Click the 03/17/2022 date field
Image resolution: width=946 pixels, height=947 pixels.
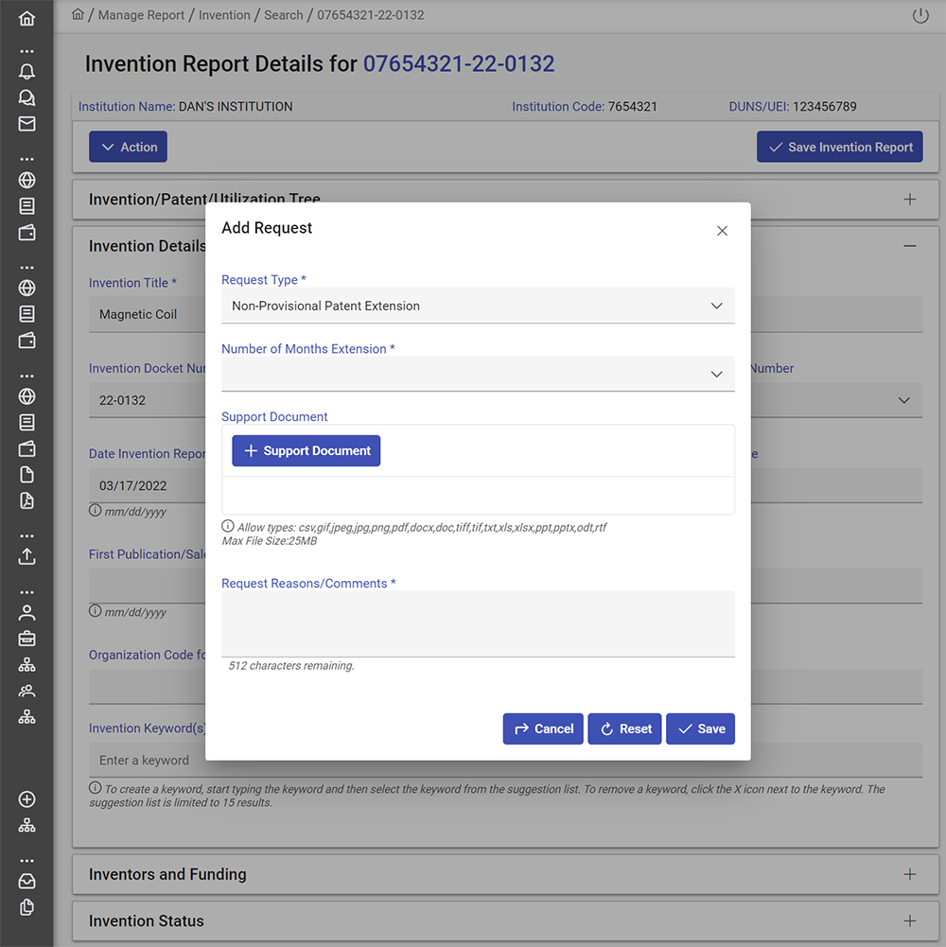tap(148, 485)
